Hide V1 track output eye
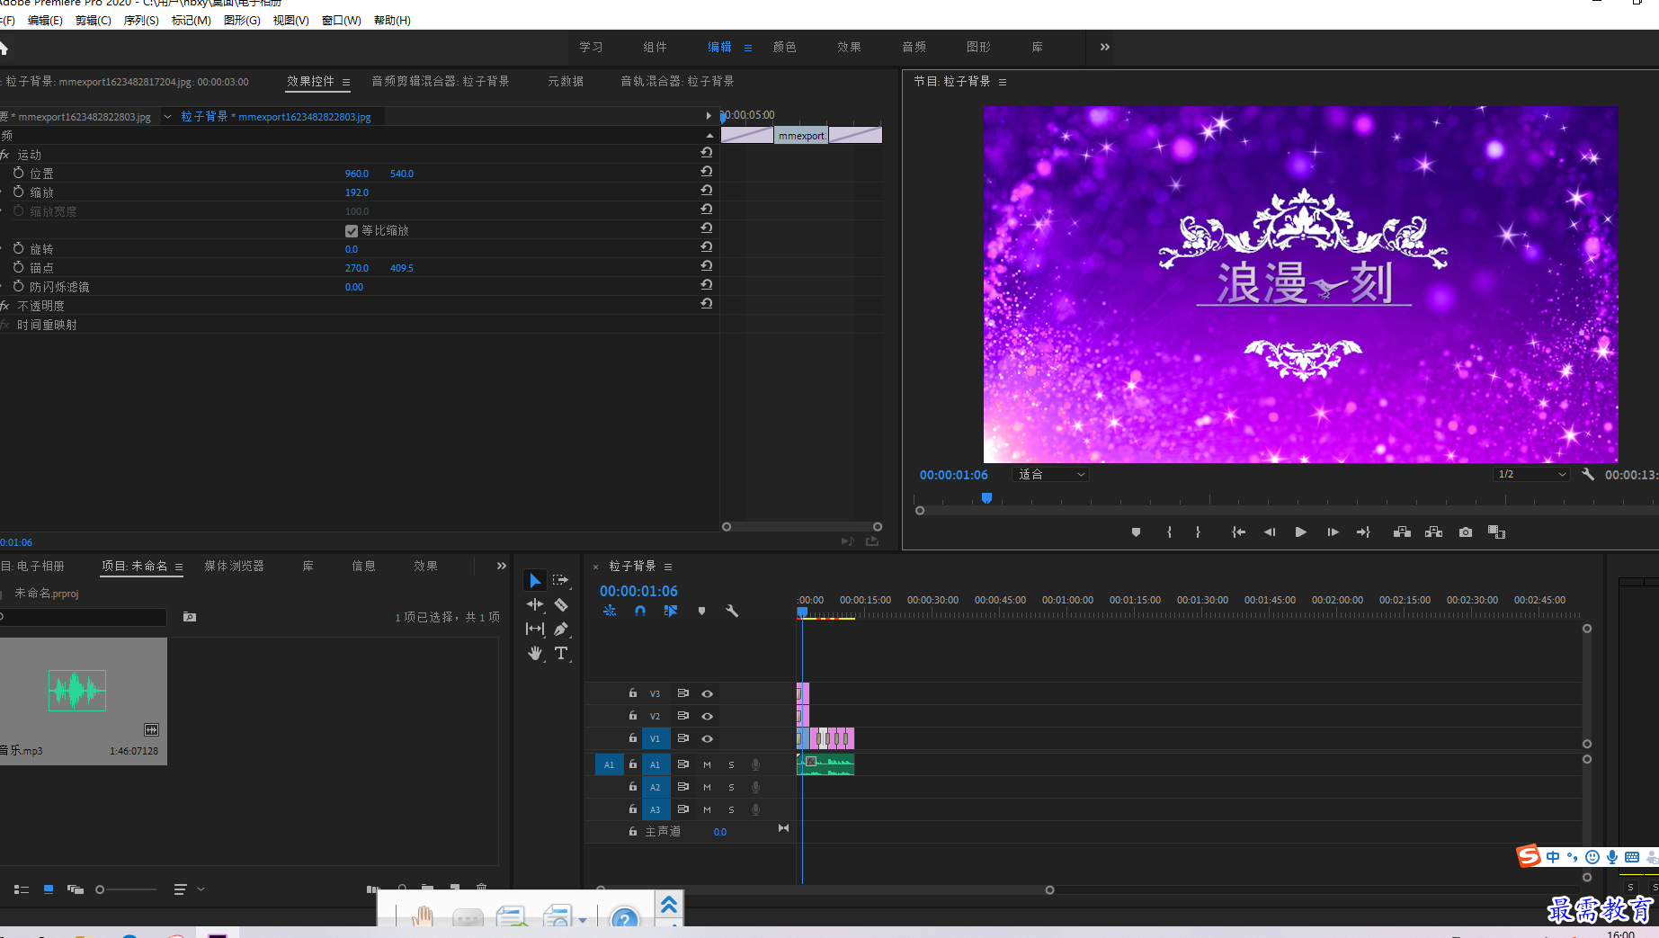 [708, 738]
